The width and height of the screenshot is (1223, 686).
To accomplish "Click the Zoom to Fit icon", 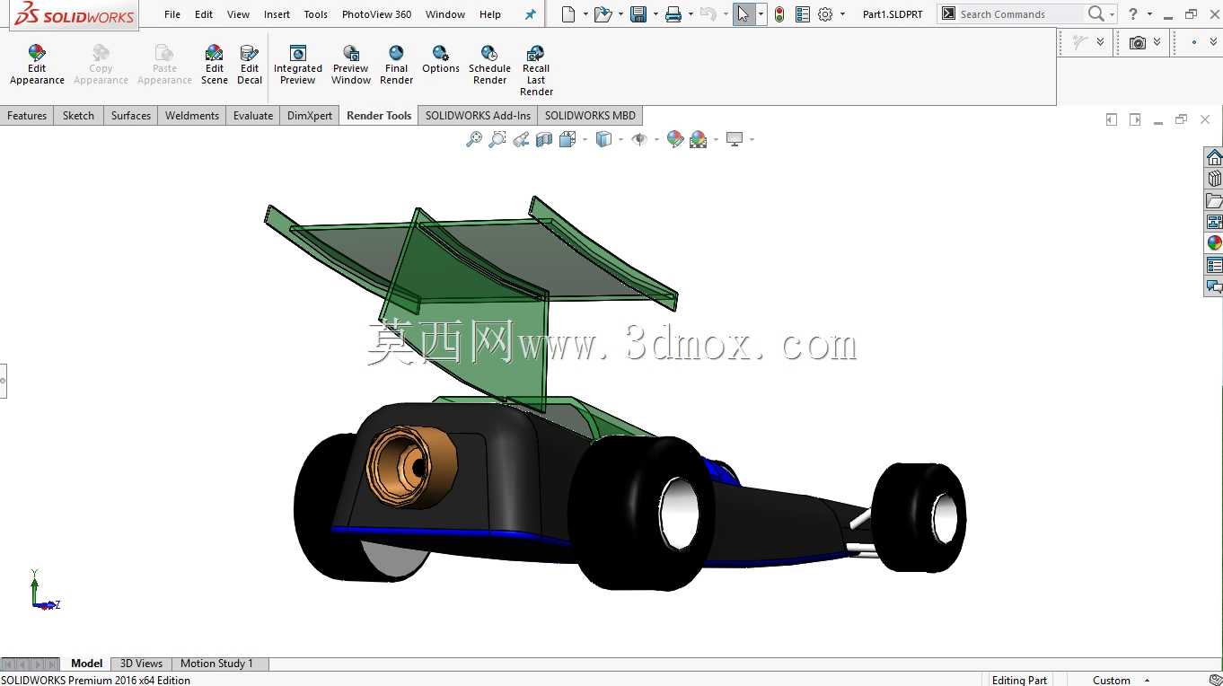I will click(474, 139).
